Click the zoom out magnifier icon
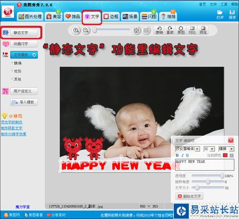This screenshot has width=239, height=219. (x=86, y=30)
